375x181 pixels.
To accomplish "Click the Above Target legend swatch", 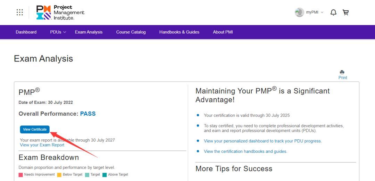I will (105, 175).
